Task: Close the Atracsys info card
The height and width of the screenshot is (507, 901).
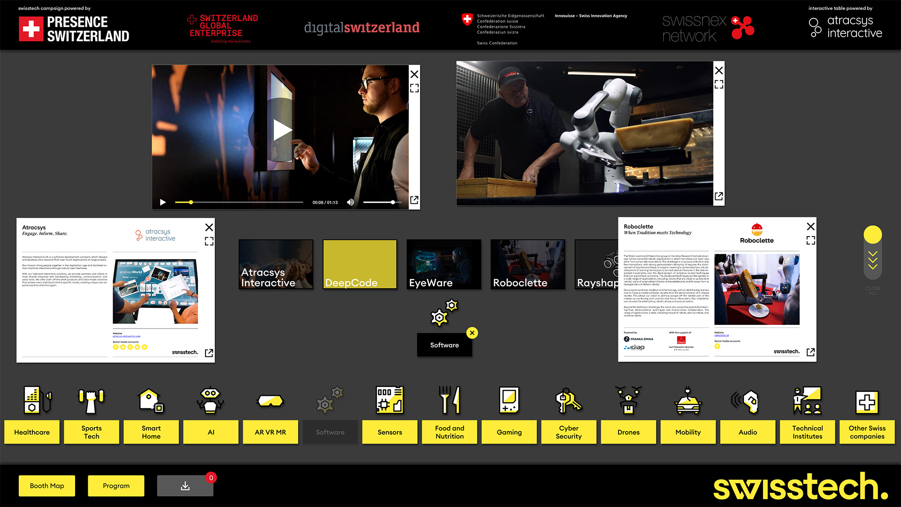Action: point(209,227)
